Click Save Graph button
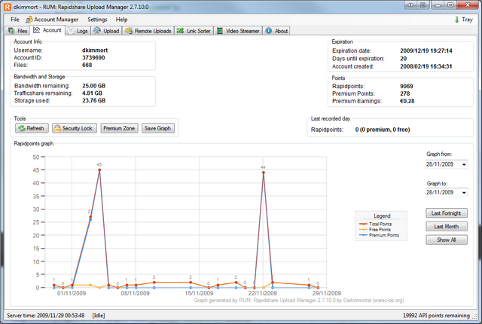 click(x=158, y=128)
